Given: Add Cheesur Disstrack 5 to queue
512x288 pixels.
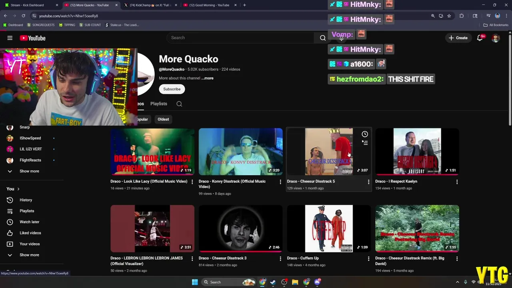Looking at the screenshot, I should [365, 143].
